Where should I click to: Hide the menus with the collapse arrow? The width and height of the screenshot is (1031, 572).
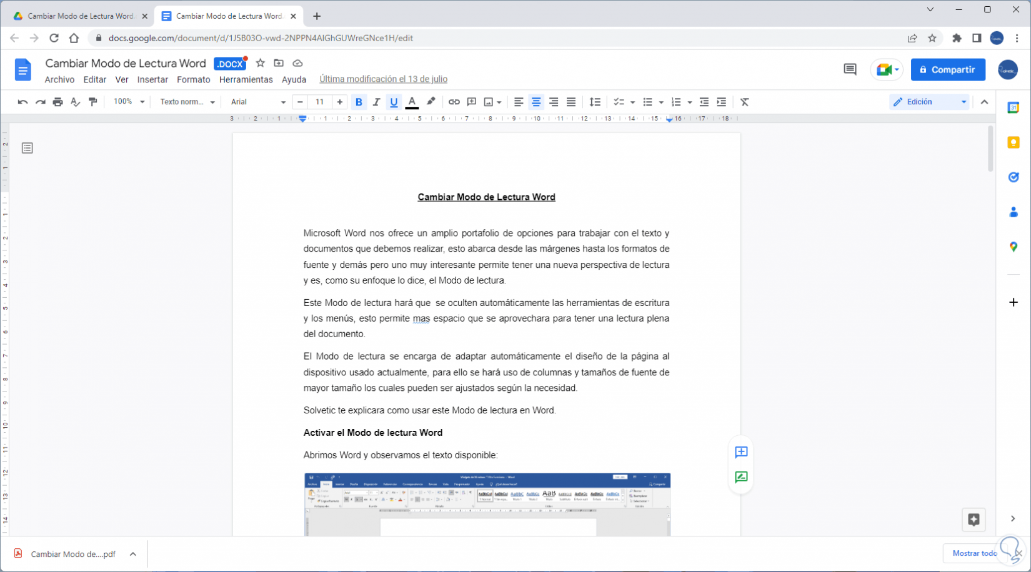[985, 102]
